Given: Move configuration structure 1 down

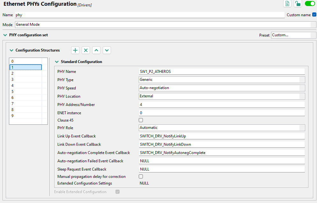Looking at the screenshot, I should (x=107, y=50).
